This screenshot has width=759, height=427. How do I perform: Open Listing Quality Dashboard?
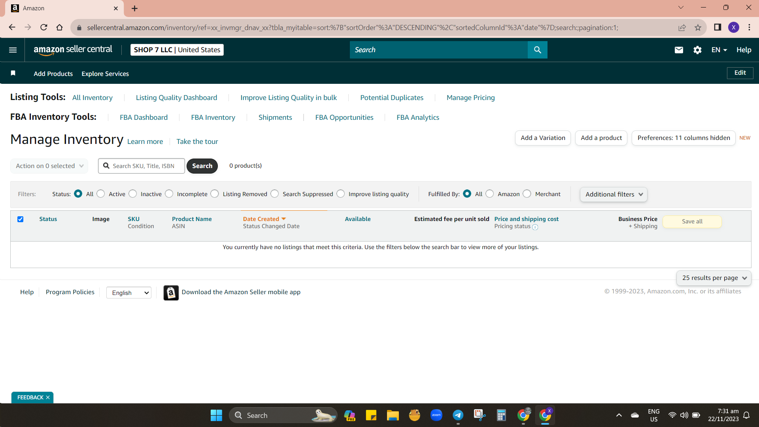point(176,98)
